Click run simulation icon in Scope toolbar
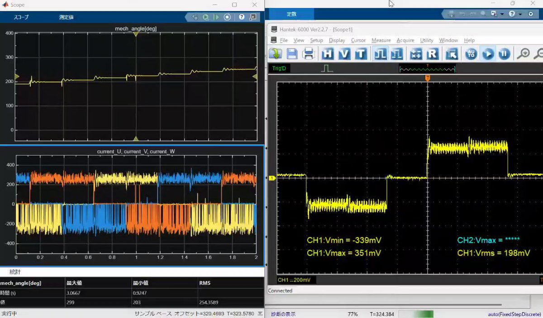This screenshot has height=318, width=543. pyautogui.click(x=205, y=17)
